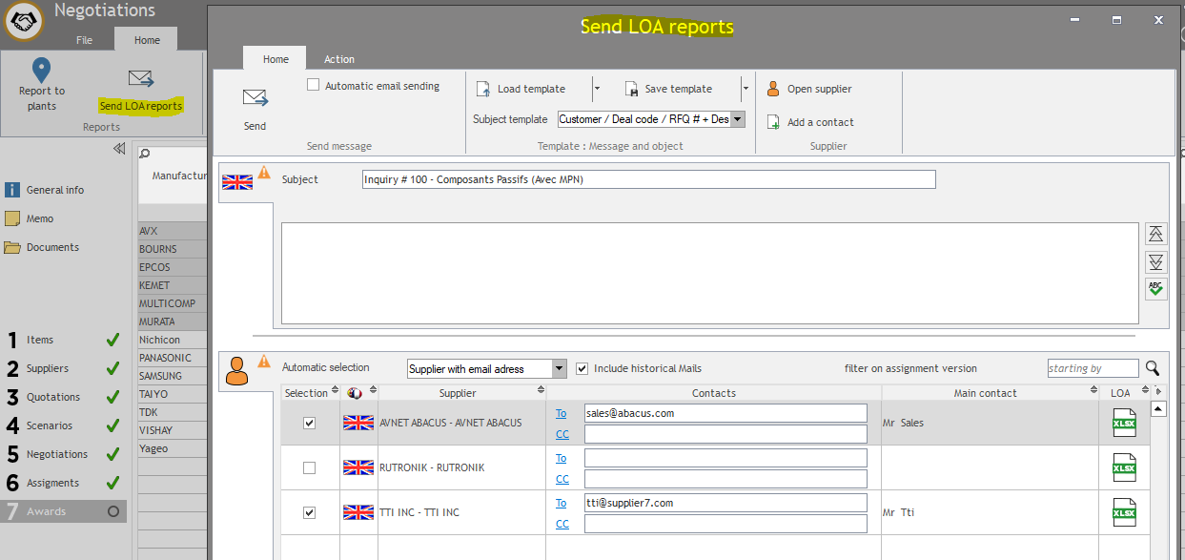Click the magnifier search icon beside starting by

[x=1153, y=368]
